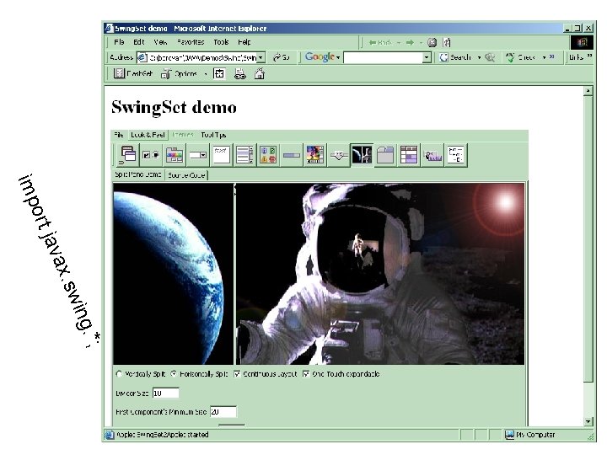Click the page vertical scrollbar thumb
The image size is (607, 455).
point(588,238)
